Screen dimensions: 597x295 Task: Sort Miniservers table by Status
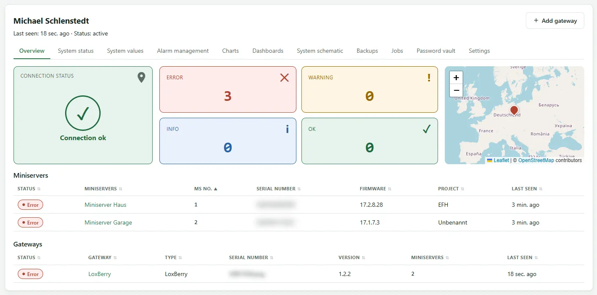29,189
